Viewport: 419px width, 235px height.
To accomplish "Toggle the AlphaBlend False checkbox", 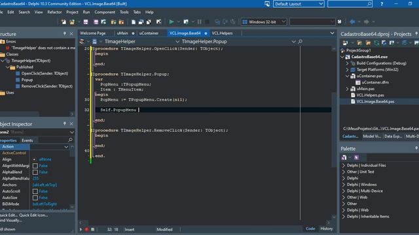I will (x=35, y=172).
